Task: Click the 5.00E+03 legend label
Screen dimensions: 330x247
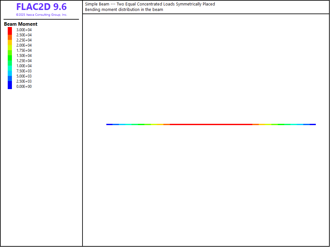Action: coord(24,76)
